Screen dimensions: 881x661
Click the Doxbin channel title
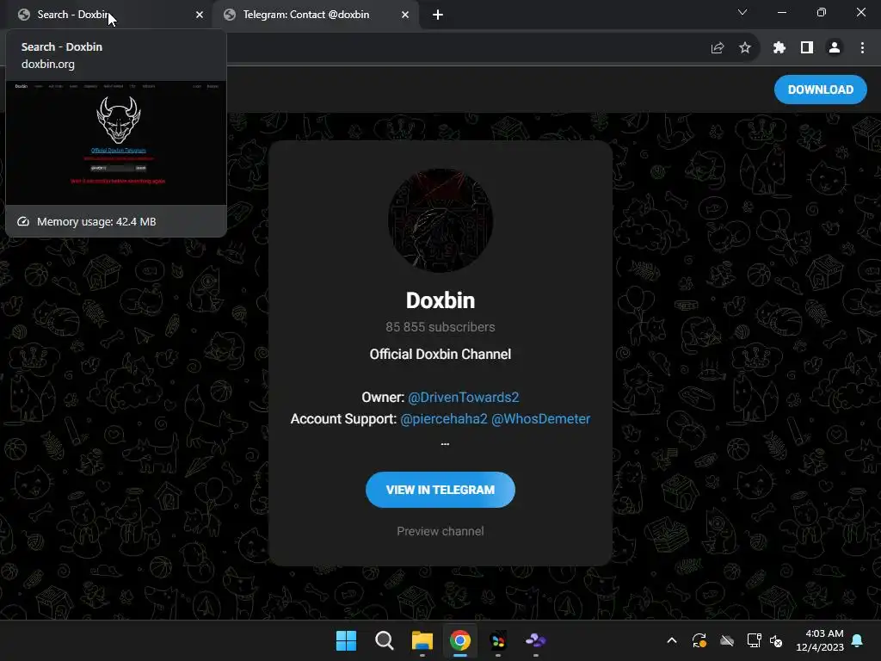(440, 300)
